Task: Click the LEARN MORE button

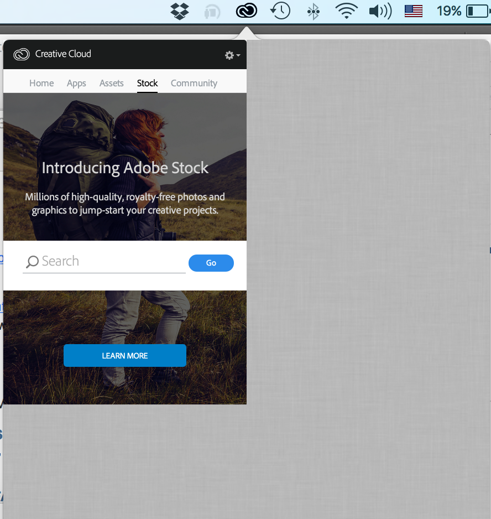Action: (x=125, y=355)
